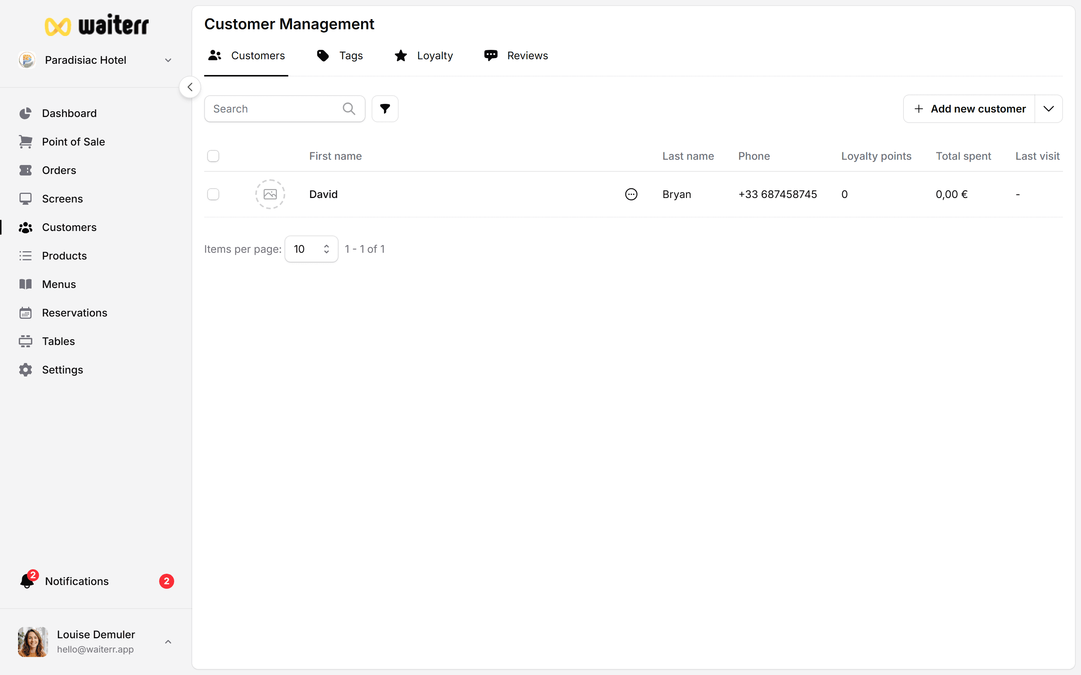Screen dimensions: 1081x675
Task: Click the hello@waiterr.app email text
Action: (95, 649)
